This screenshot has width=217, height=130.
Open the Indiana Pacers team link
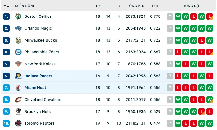click(38, 76)
